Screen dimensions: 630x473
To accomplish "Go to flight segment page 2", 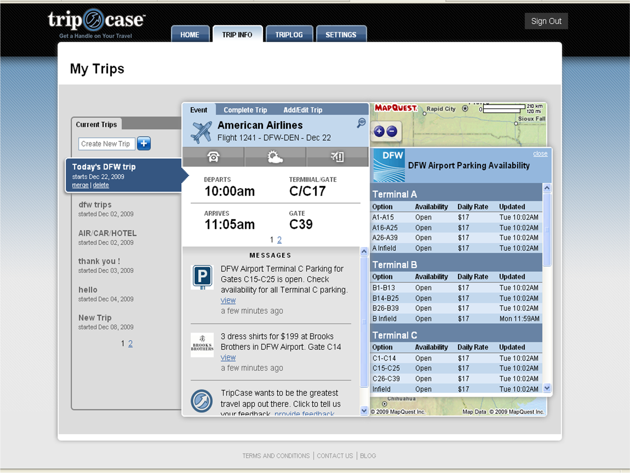I will coord(279,240).
